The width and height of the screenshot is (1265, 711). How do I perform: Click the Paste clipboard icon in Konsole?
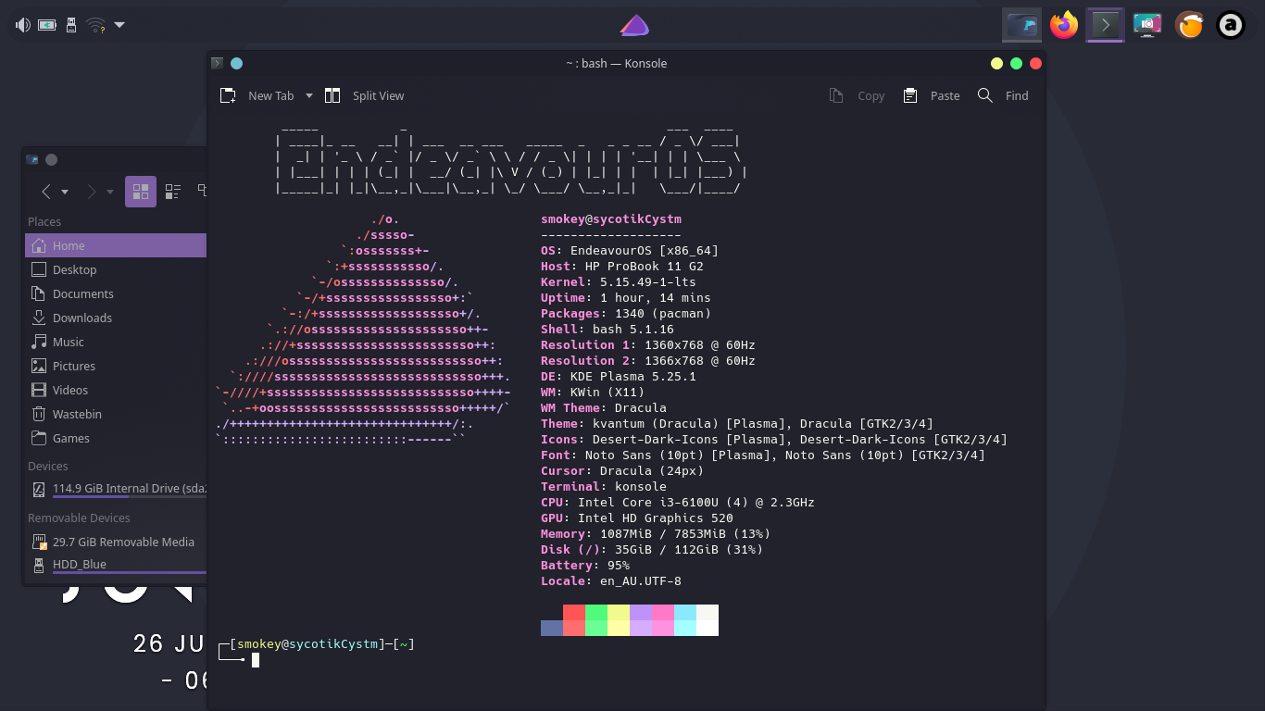pyautogui.click(x=910, y=95)
